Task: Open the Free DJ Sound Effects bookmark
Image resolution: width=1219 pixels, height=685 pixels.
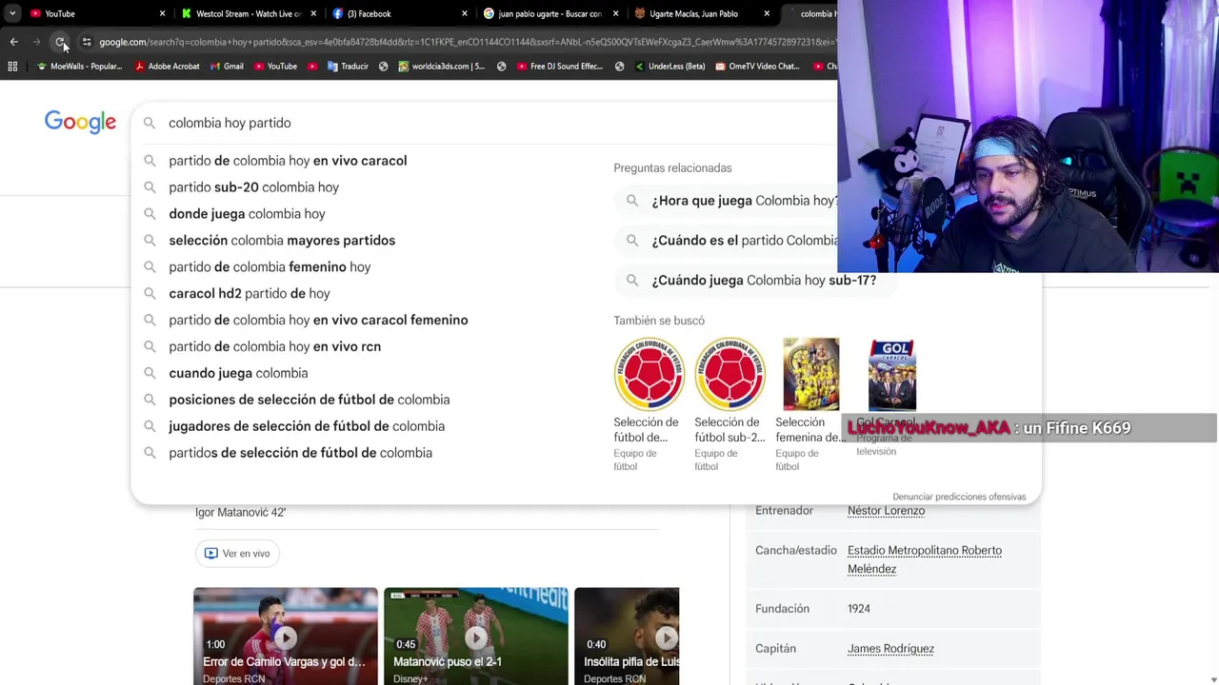Action: [559, 67]
